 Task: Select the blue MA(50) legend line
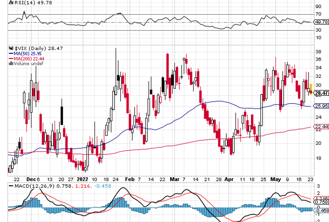[11, 54]
